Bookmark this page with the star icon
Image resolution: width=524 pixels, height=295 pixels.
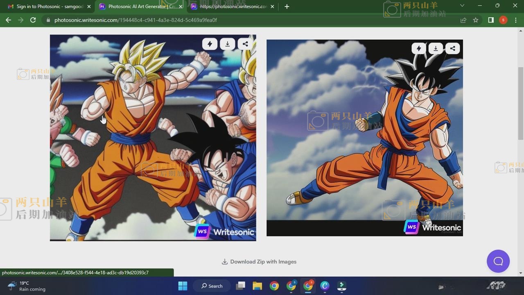(476, 20)
